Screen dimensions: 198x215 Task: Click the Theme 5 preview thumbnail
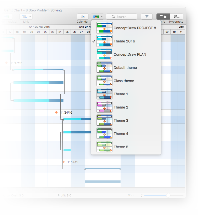pyautogui.click(x=104, y=146)
